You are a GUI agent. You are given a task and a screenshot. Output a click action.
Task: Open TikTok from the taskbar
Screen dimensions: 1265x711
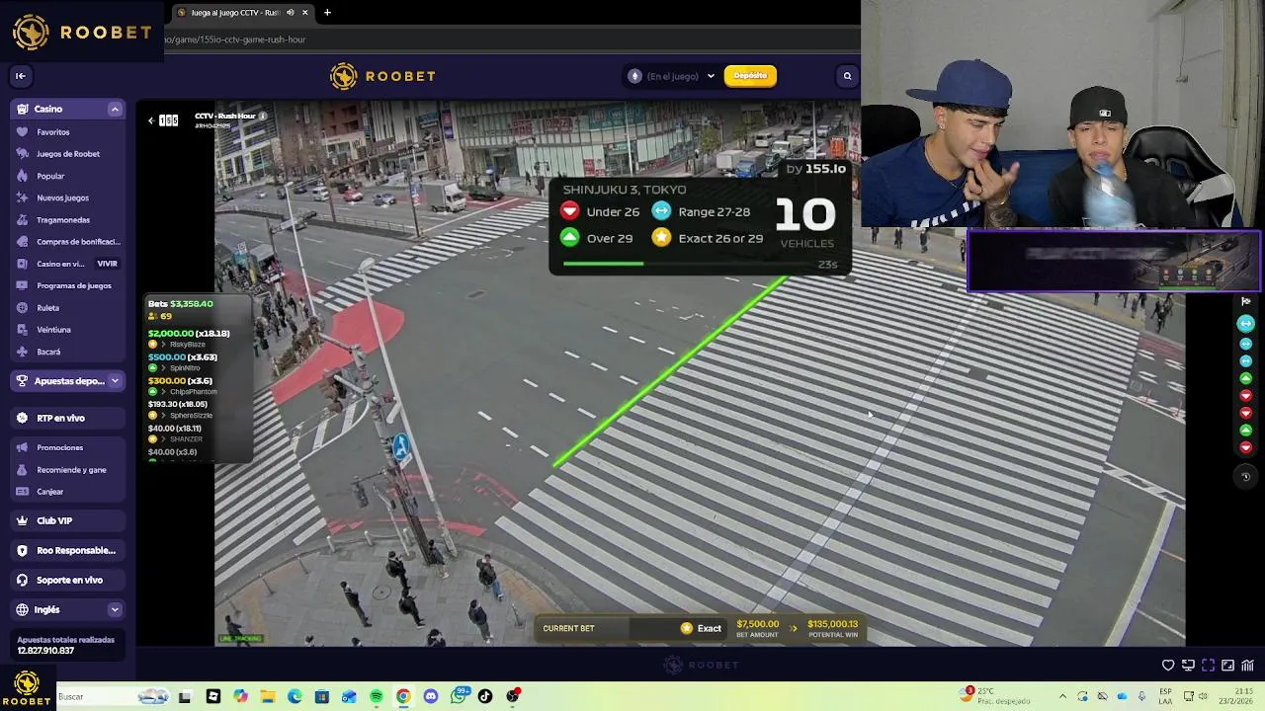tap(485, 696)
